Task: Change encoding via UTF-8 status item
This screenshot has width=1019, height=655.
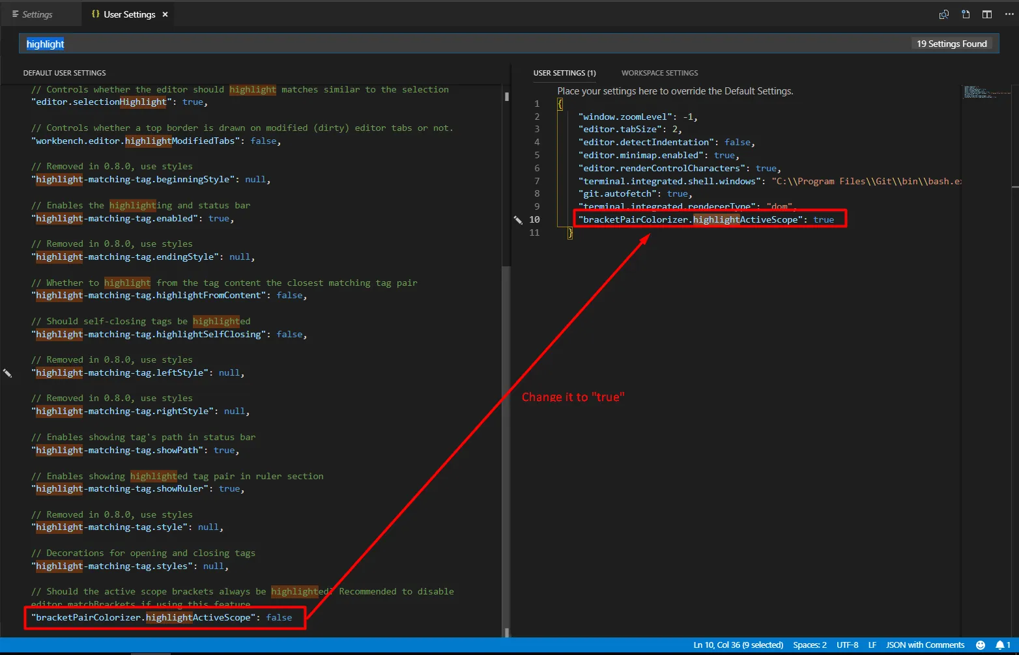Action: 847,645
